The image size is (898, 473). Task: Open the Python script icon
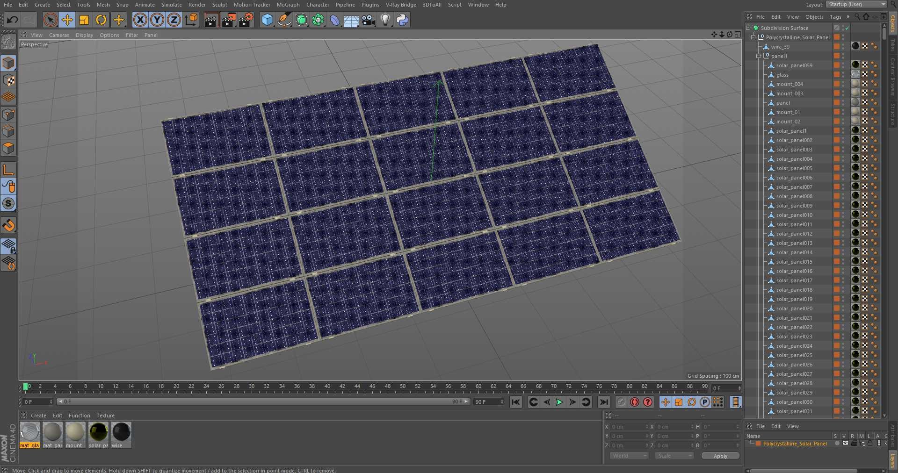tap(402, 20)
